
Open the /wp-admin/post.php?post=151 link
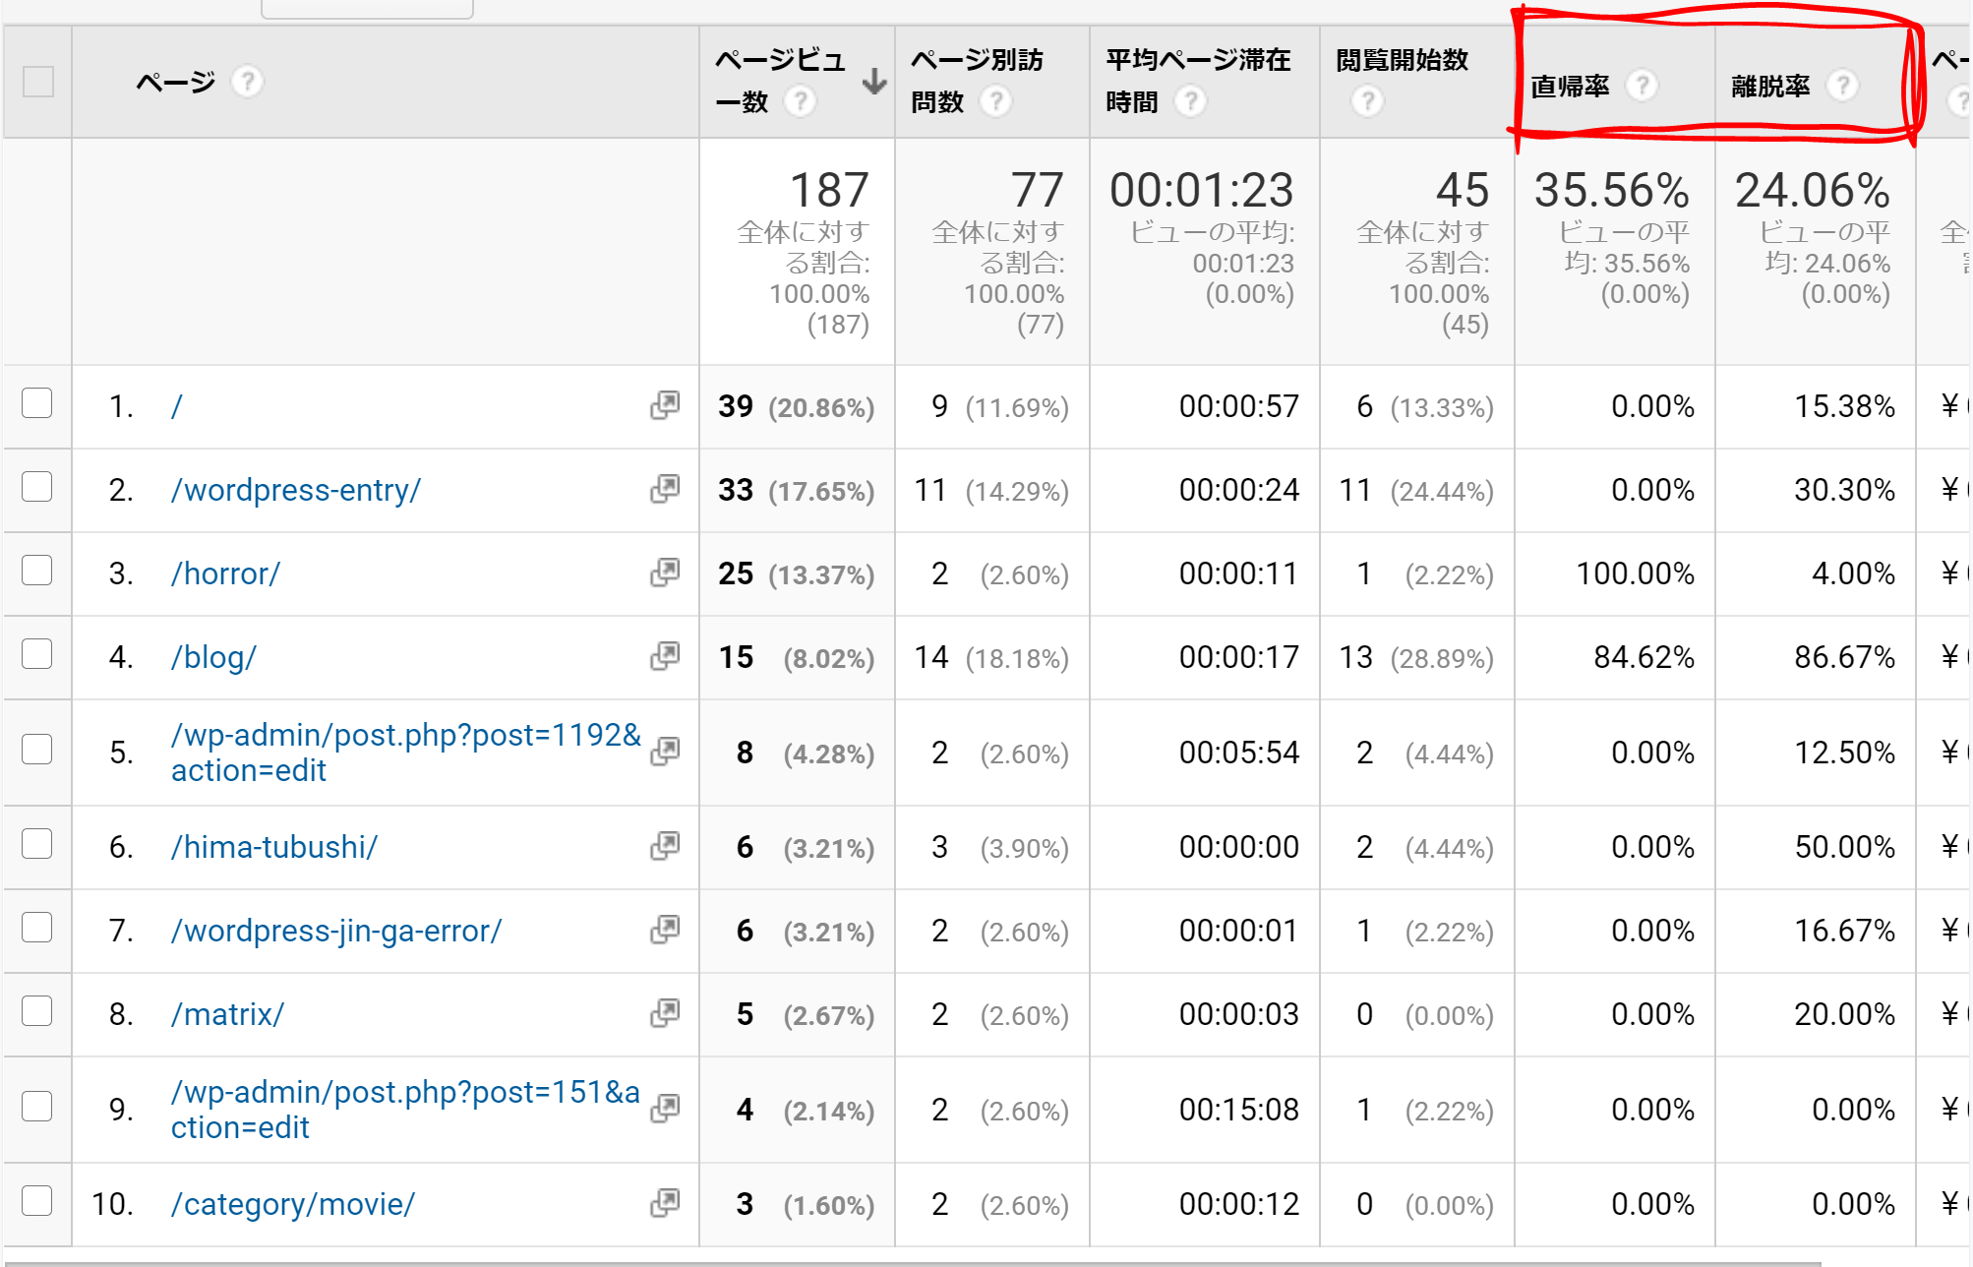[405, 1110]
